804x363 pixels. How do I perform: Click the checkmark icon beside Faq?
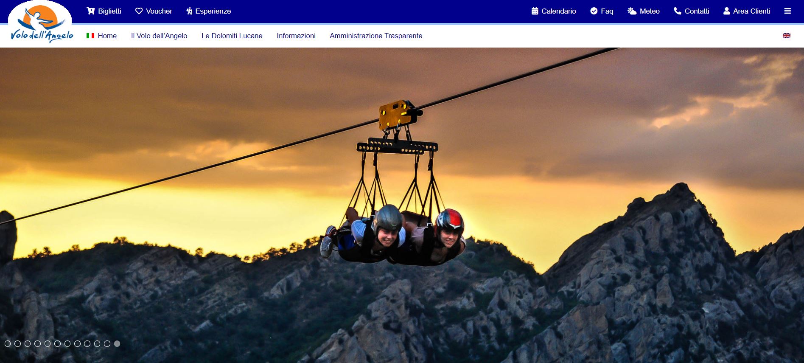pos(594,11)
